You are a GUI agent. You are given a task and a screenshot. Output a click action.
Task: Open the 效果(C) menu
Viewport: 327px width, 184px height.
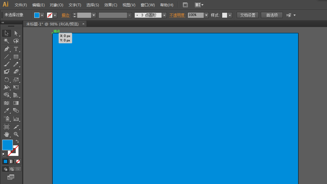click(111, 5)
